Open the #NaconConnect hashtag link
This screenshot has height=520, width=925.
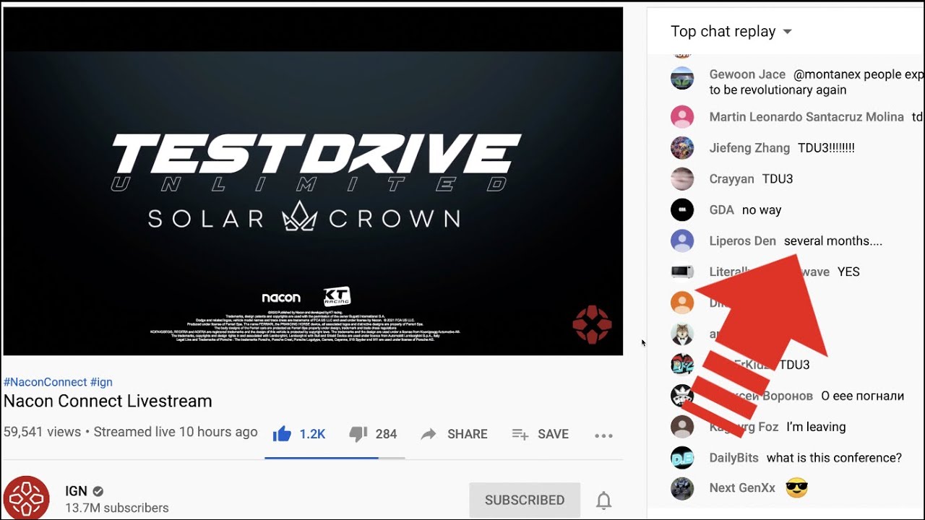(x=45, y=382)
